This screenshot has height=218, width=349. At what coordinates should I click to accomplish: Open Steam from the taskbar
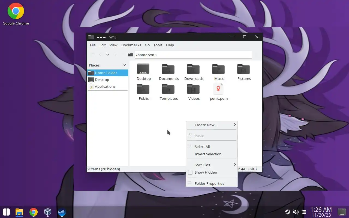62,212
